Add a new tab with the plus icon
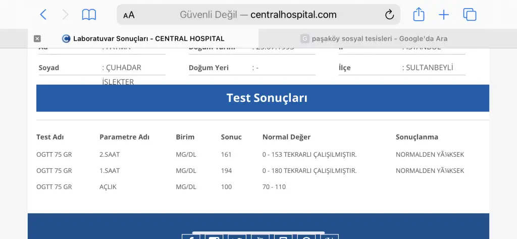This screenshot has height=239, width=517. 444,15
